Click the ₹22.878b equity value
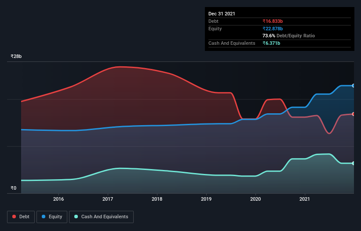The width and height of the screenshot is (361, 231). [273, 29]
